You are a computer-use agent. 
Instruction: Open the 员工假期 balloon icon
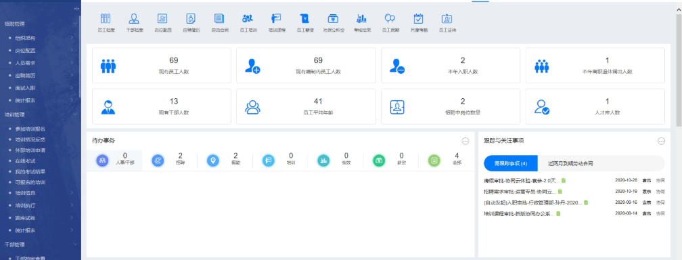390,18
